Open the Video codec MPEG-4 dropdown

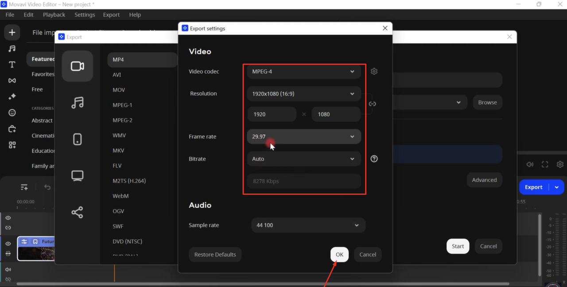(x=303, y=71)
